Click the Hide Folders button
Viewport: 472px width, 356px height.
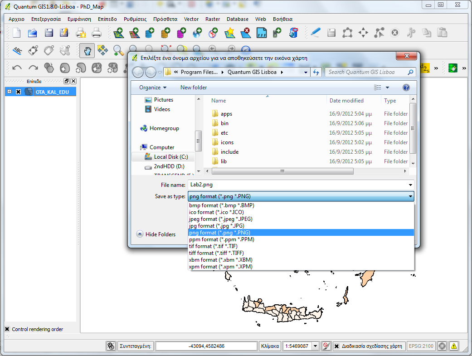156,234
